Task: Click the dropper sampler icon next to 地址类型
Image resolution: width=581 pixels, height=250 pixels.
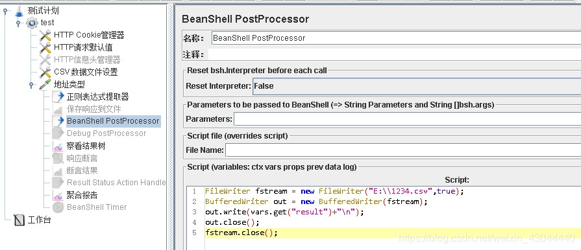Action: pyautogui.click(x=45, y=85)
